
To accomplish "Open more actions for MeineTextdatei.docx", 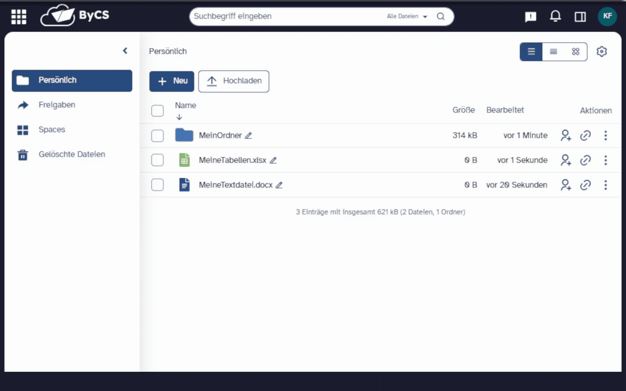I will click(x=605, y=185).
